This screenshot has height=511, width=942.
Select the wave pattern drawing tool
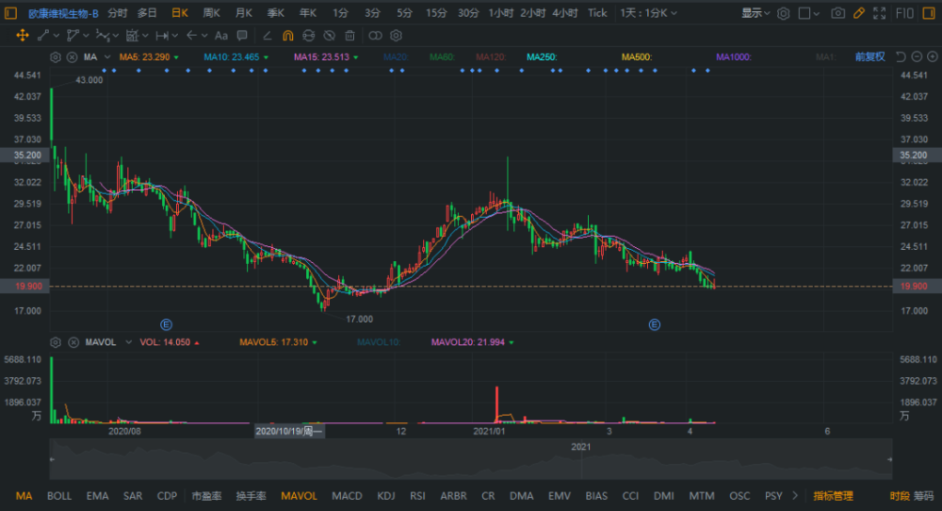103,36
